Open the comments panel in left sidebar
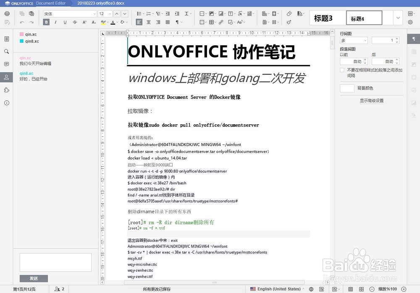The width and height of the screenshot is (420, 293). click(7, 64)
